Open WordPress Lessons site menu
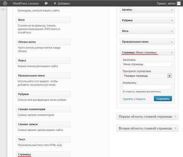 pos(26,3)
